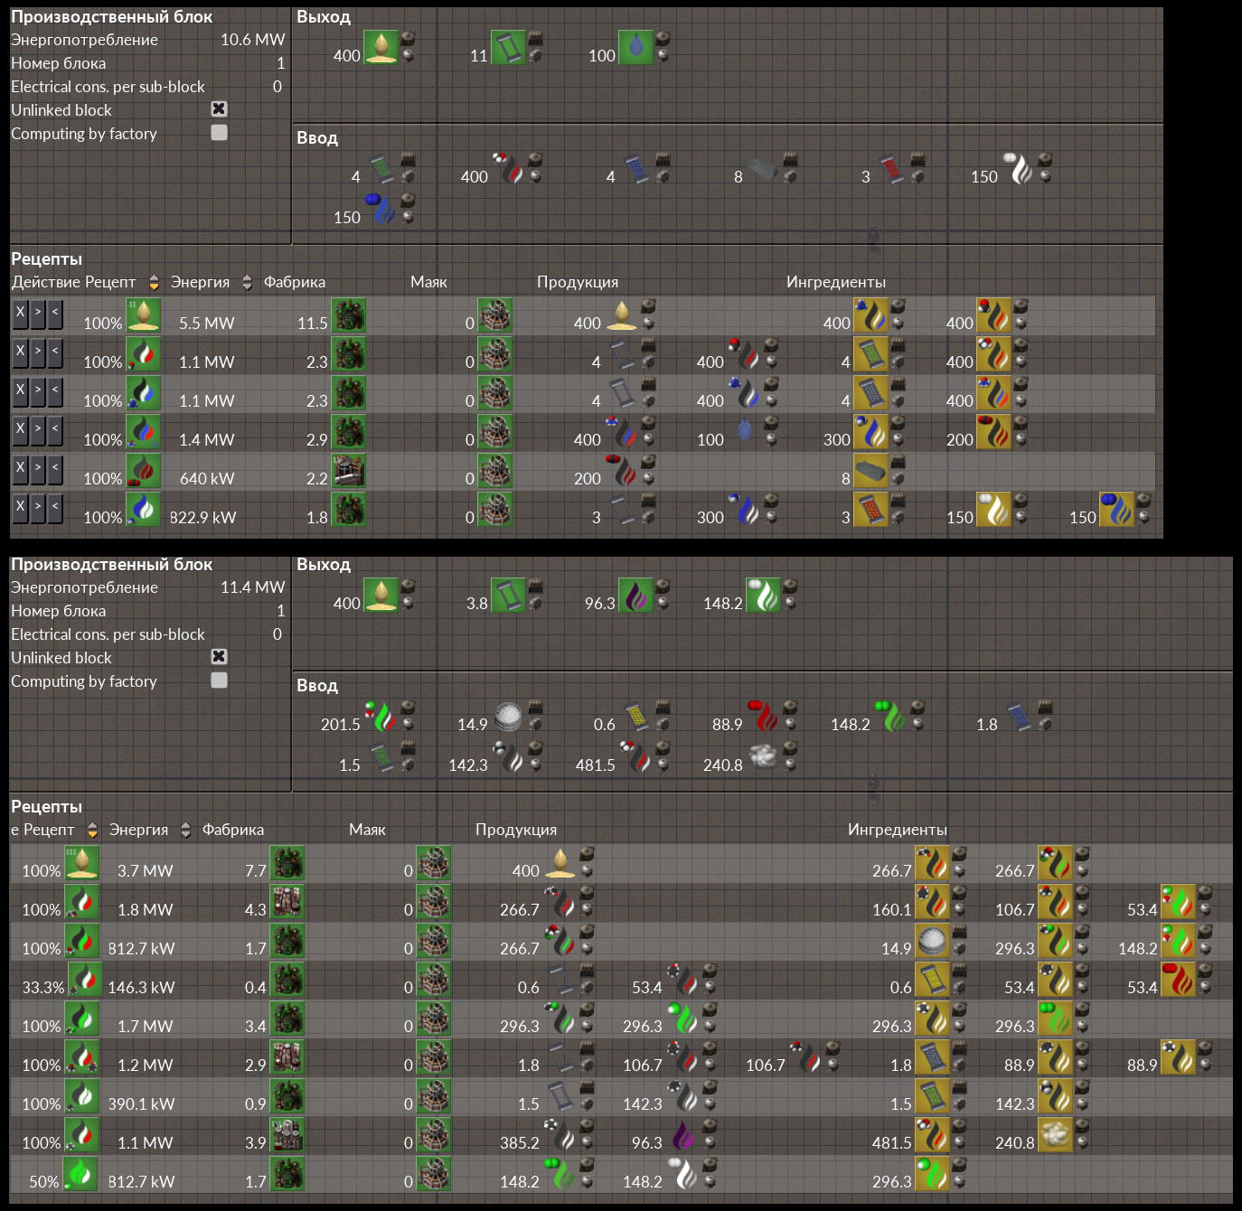Select the factory icon in the 640 kW row
The height and width of the screenshot is (1211, 1242).
coord(348,471)
